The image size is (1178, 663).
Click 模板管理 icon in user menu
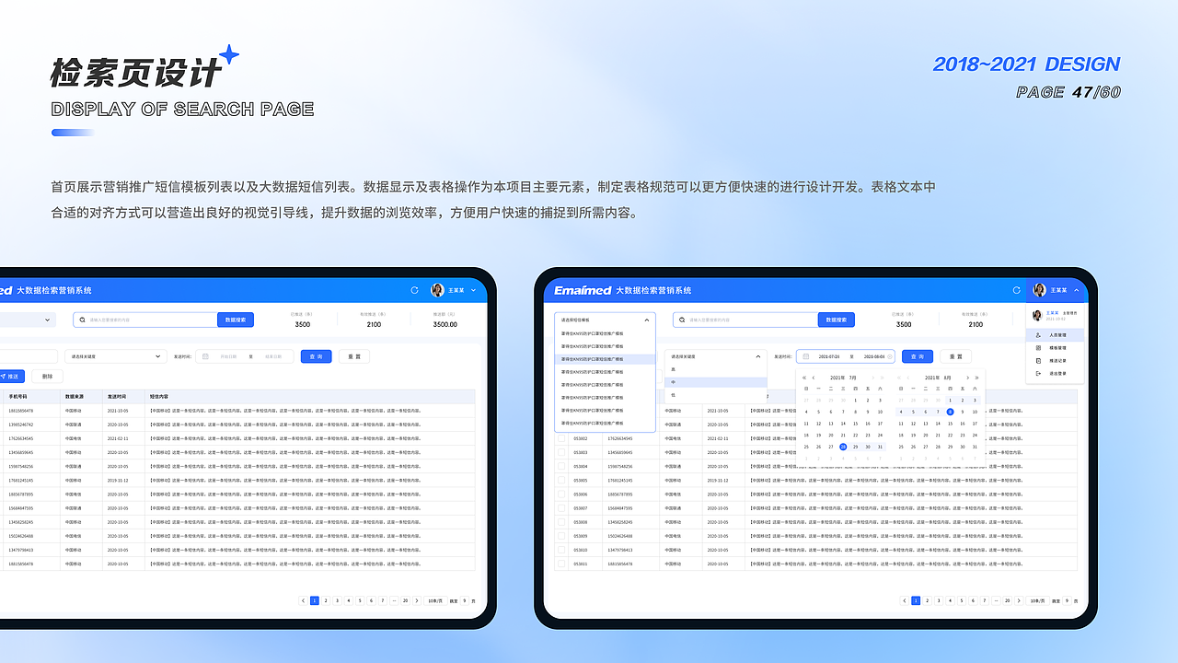tap(1038, 348)
